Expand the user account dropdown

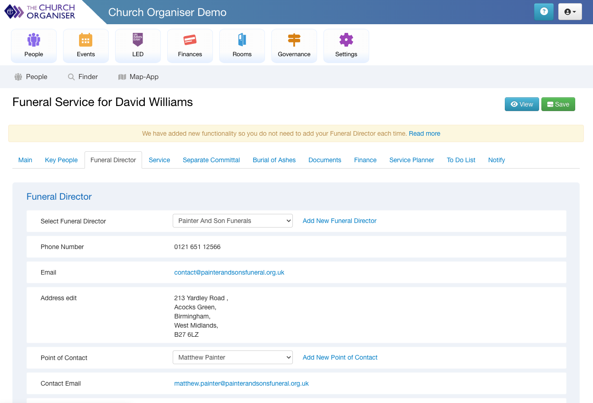pyautogui.click(x=570, y=12)
